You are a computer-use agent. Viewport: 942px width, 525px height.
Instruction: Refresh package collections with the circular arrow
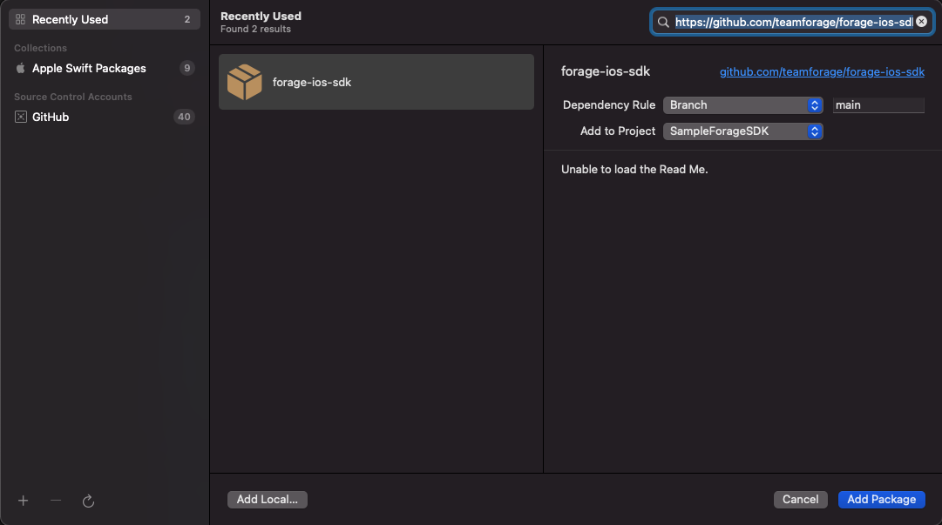88,501
